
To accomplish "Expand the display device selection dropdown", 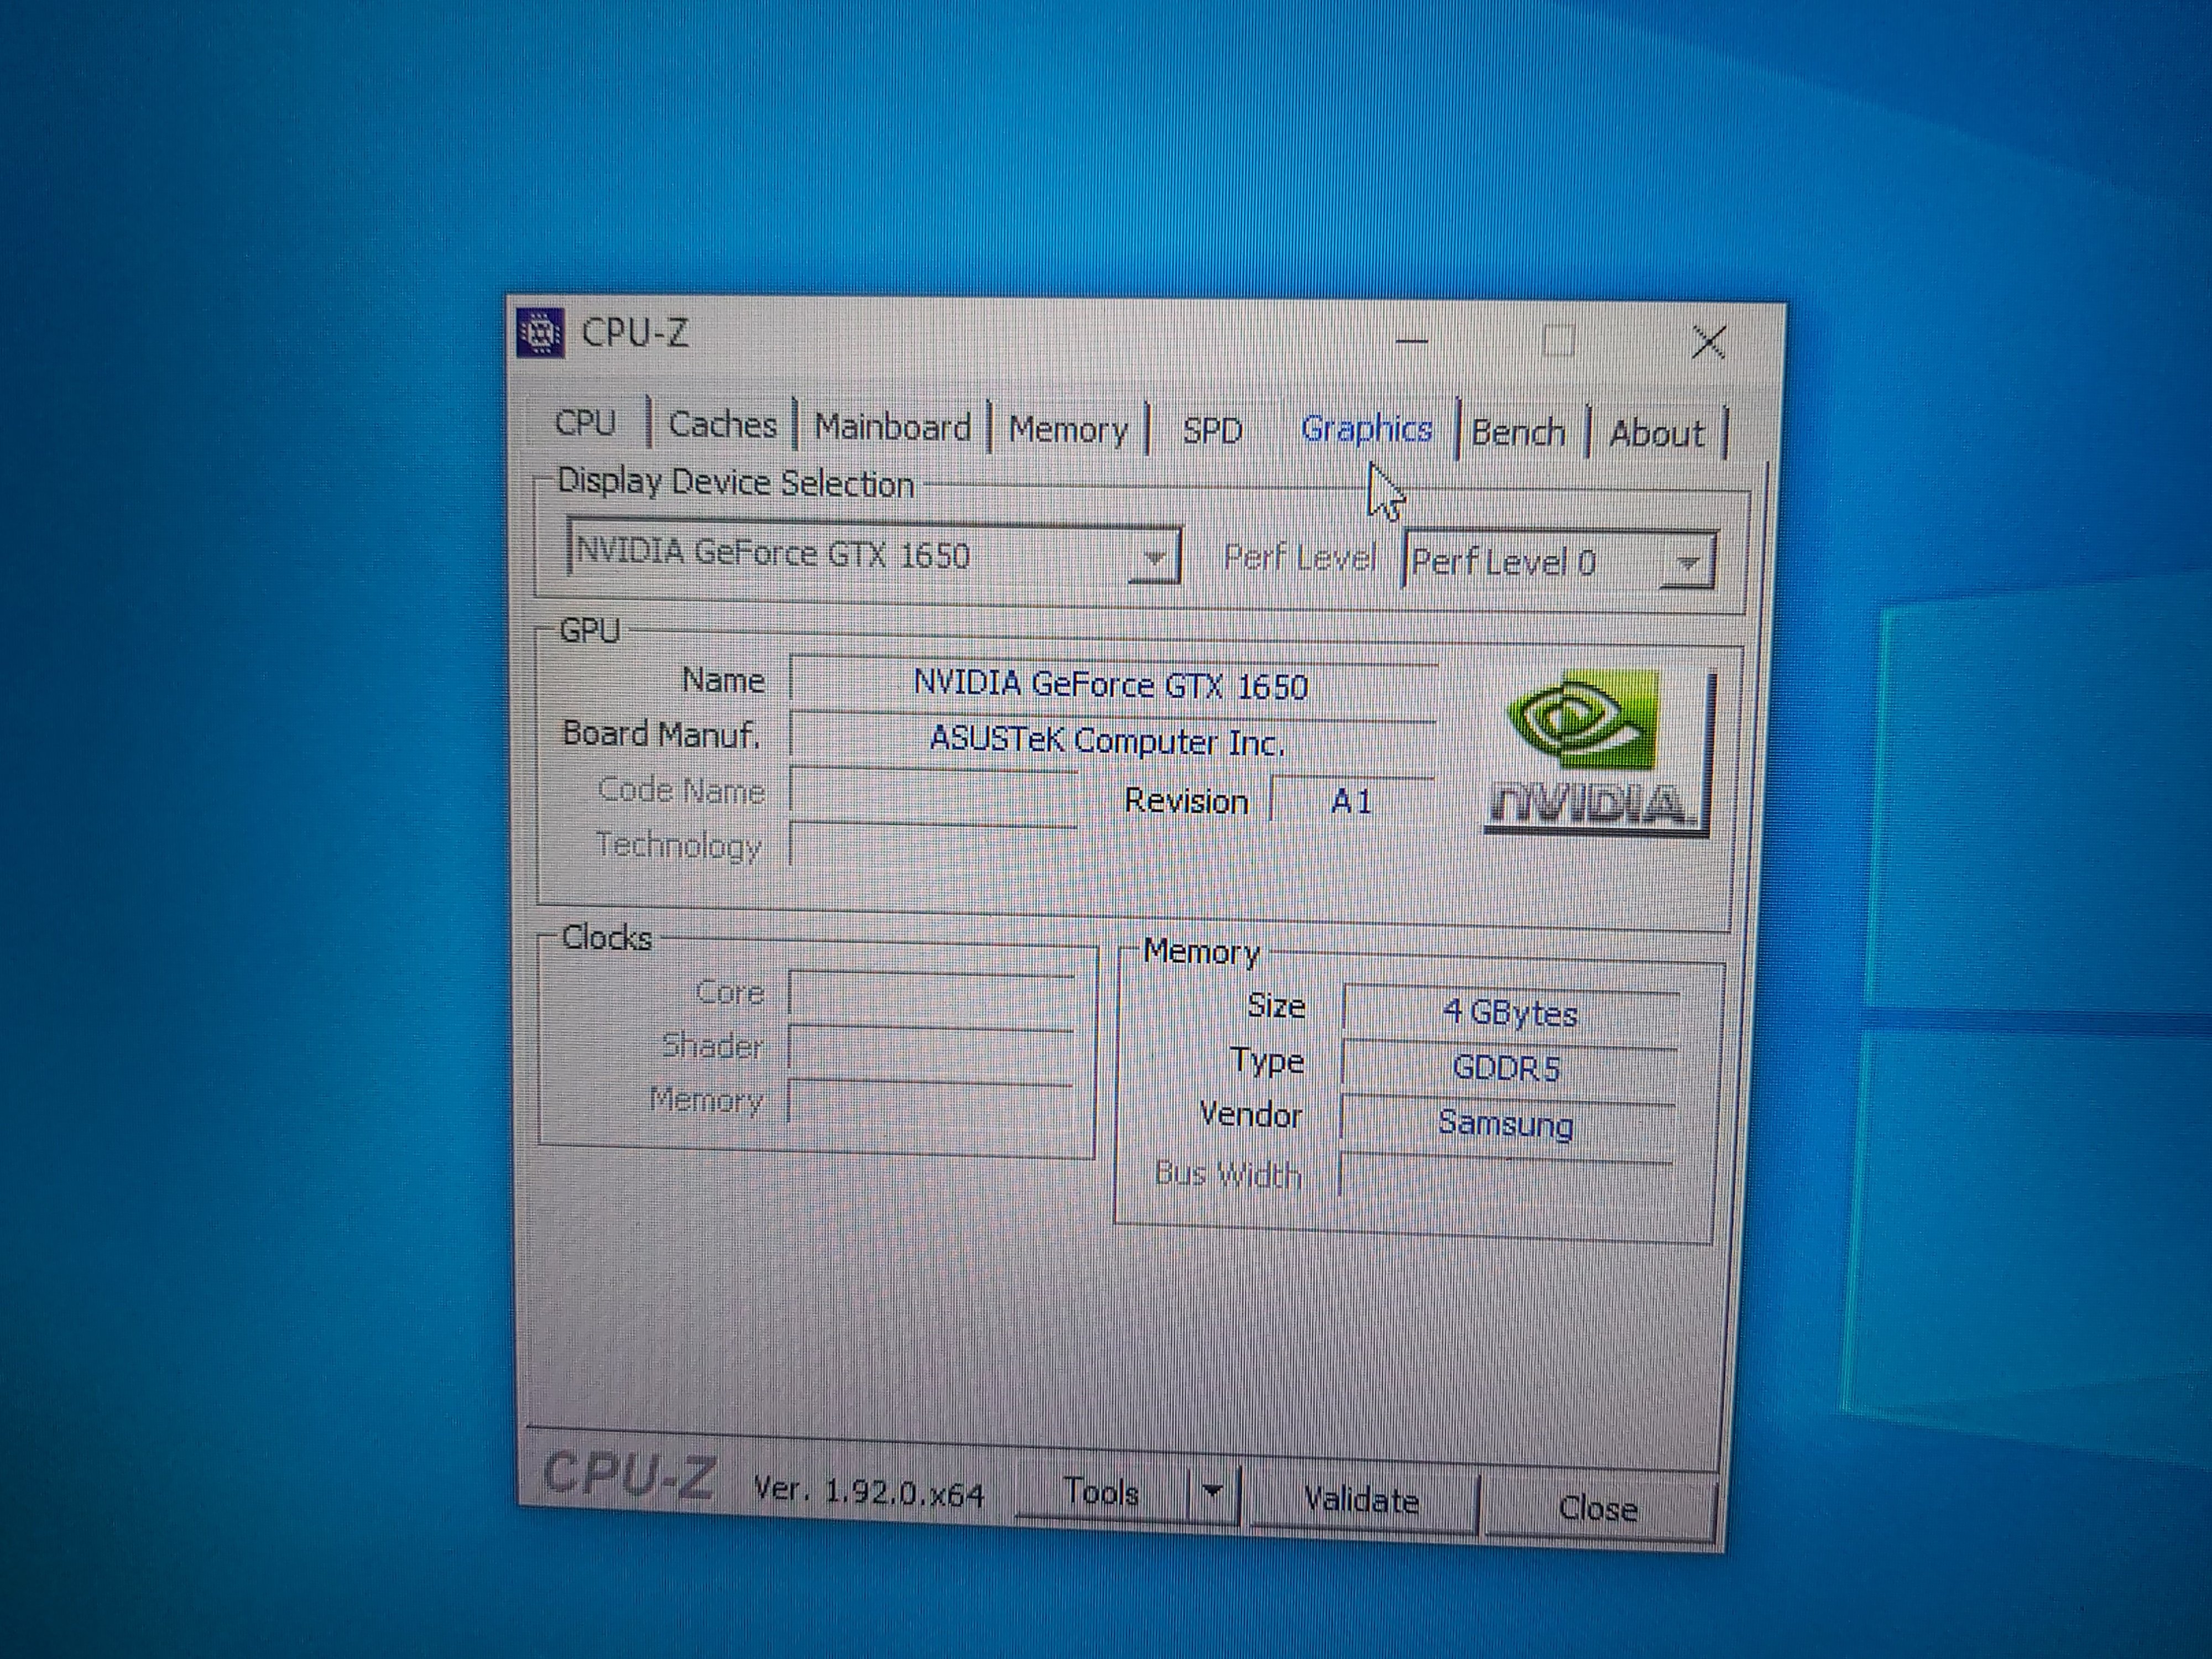I will point(1154,558).
